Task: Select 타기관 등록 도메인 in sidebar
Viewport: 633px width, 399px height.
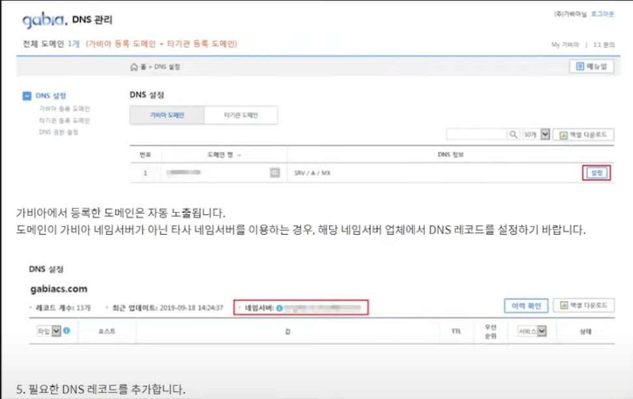Action: point(64,121)
